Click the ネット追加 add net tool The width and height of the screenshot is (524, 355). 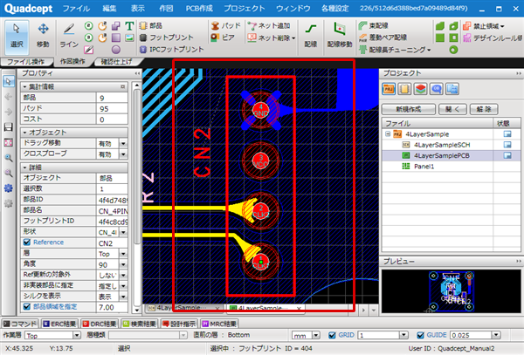tap(269, 25)
